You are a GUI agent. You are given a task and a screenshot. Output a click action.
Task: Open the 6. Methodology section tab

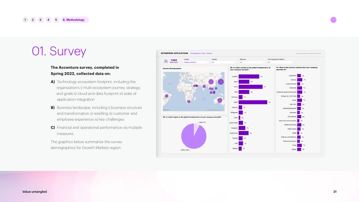tap(75, 20)
